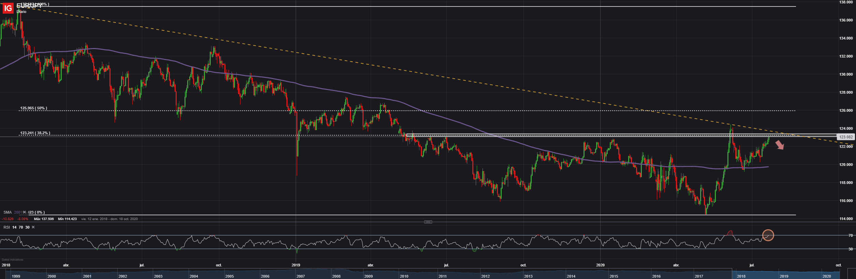Click the 116.000 price axis label
856x279 pixels.
(846, 201)
